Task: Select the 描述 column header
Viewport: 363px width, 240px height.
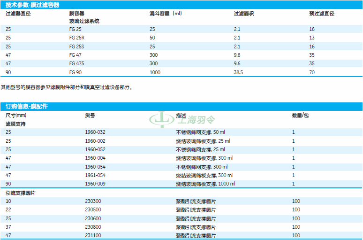Action: click(x=181, y=115)
